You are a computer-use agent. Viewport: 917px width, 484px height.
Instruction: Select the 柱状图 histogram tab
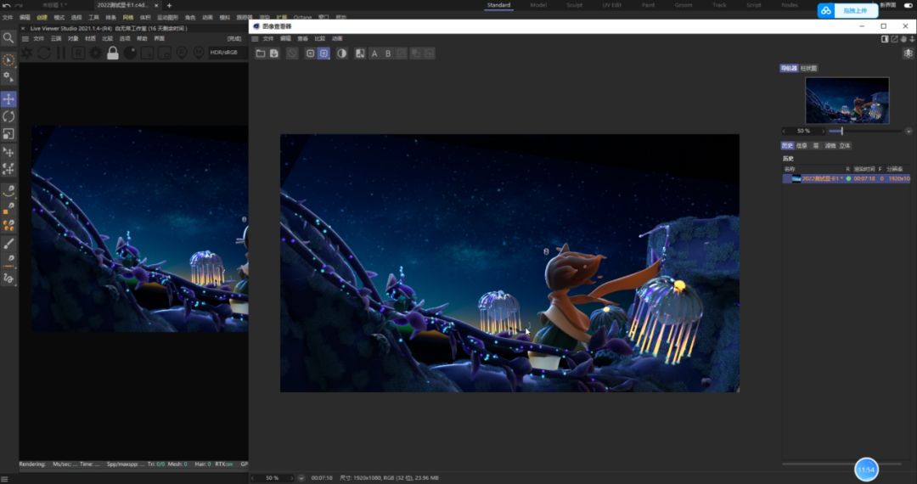(x=809, y=69)
